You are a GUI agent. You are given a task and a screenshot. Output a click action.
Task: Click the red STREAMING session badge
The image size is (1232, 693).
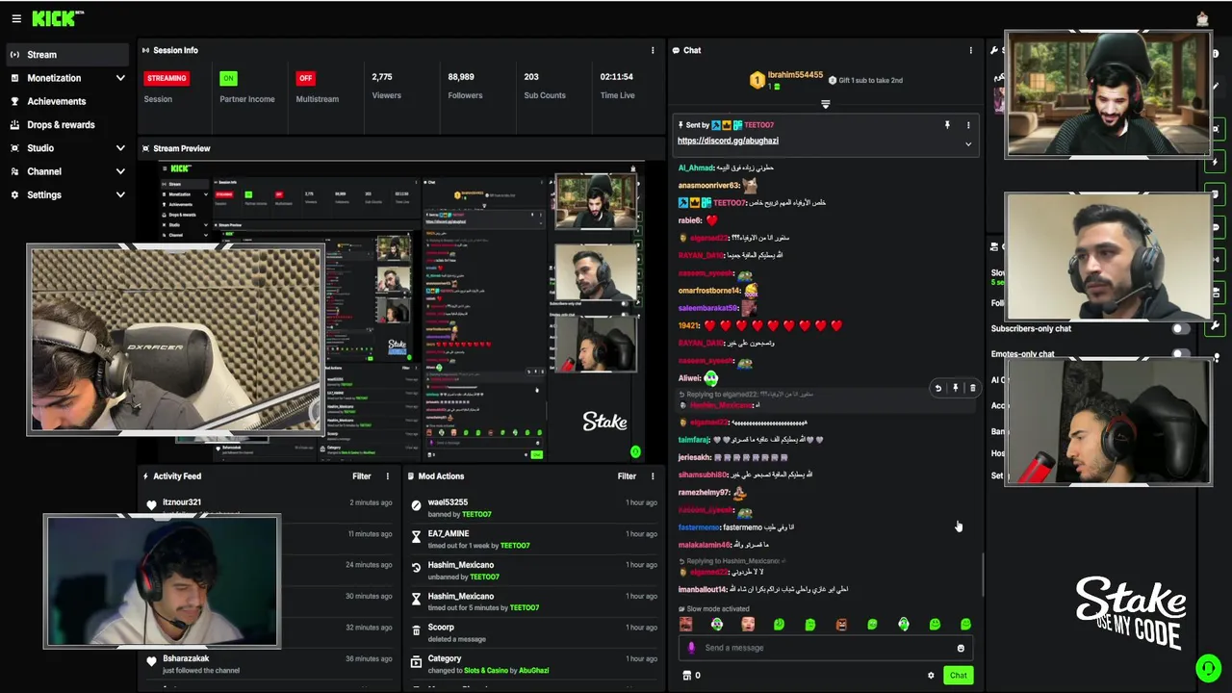tap(167, 78)
